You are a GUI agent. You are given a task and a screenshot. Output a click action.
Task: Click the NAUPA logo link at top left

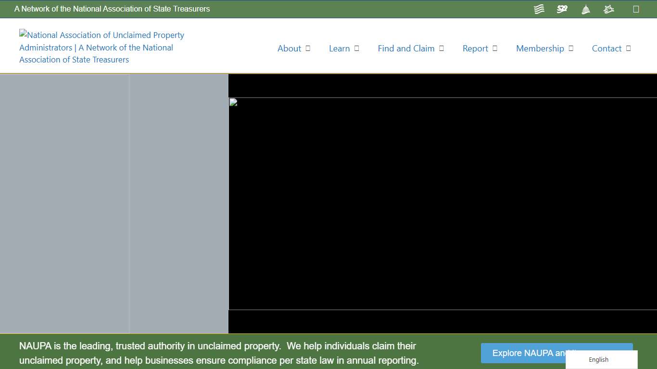click(x=101, y=47)
